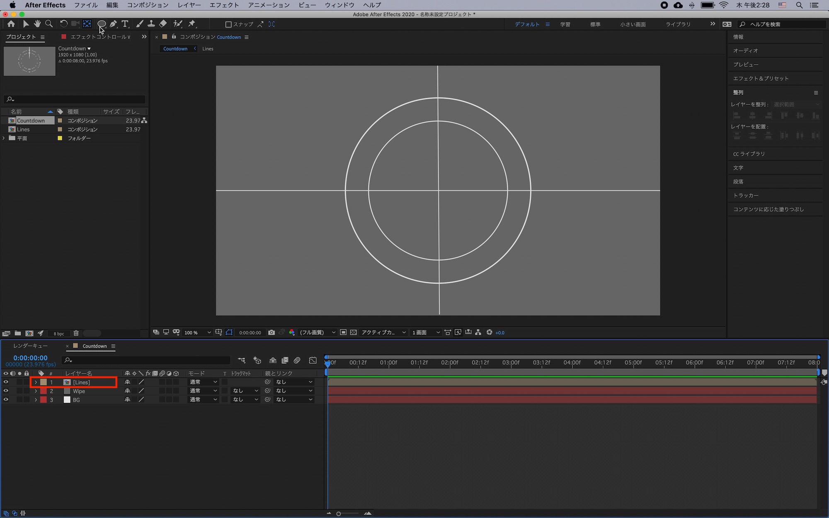This screenshot has height=518, width=829.
Task: Click the BG layer label color swatch
Action: point(44,399)
